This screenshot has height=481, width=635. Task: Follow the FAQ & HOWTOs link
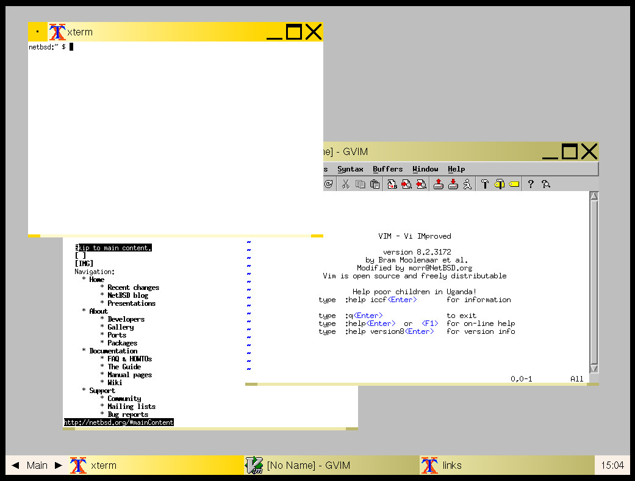[x=129, y=359]
